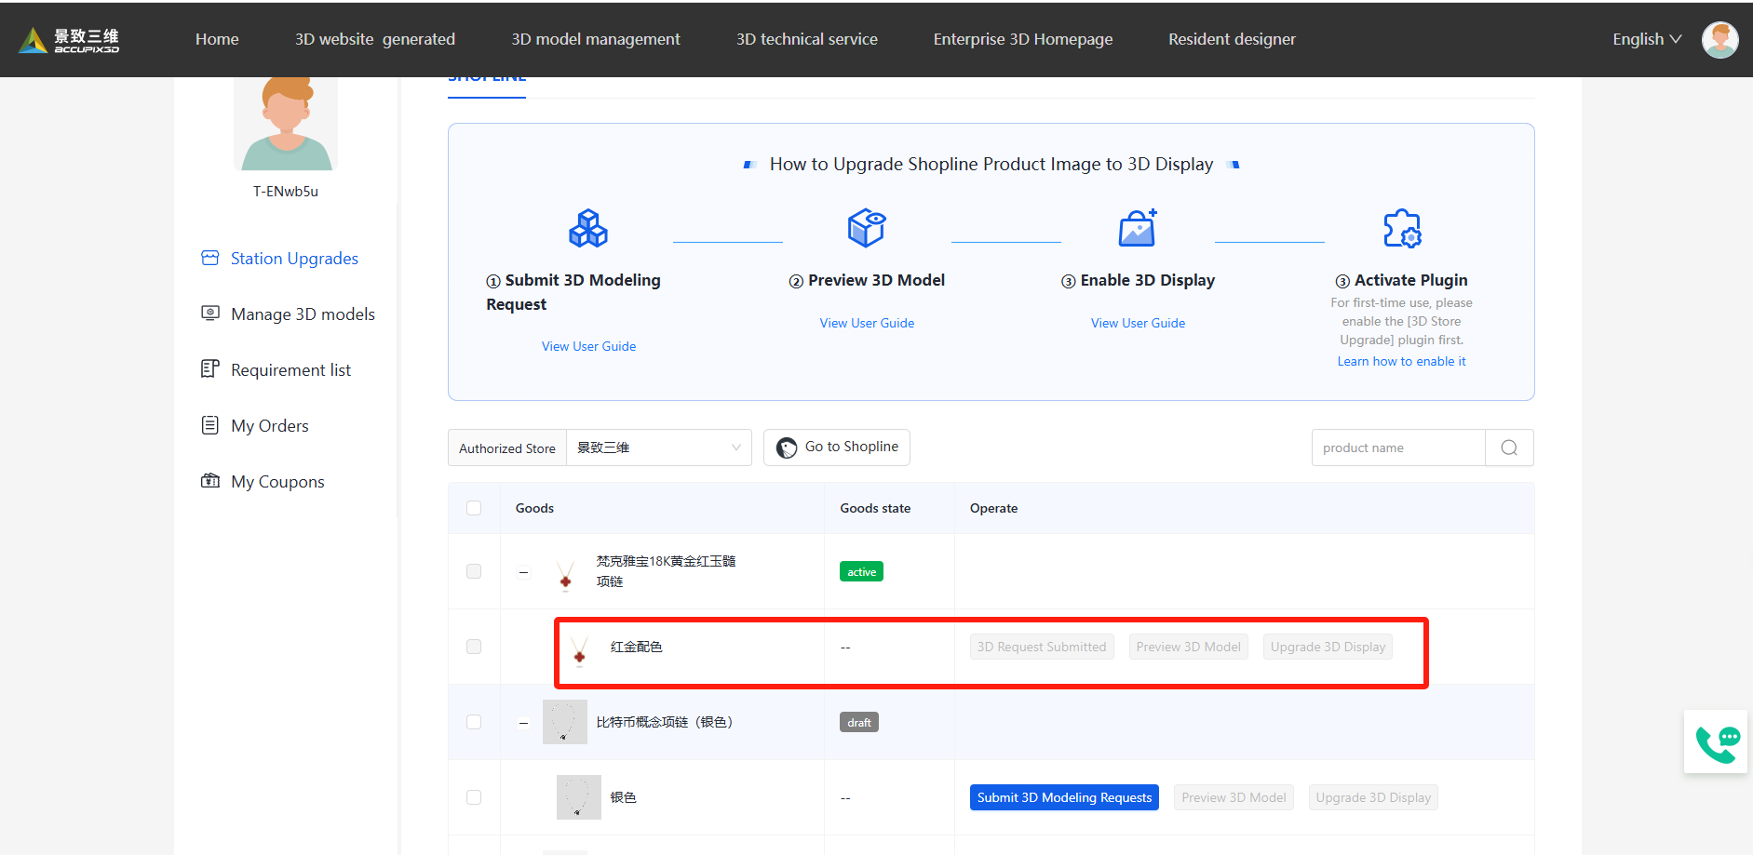Toggle the select-all checkbox in Goods header
The width and height of the screenshot is (1753, 855).
click(474, 508)
